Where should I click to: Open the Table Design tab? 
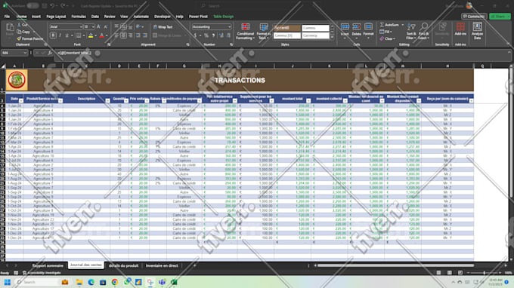coord(223,17)
